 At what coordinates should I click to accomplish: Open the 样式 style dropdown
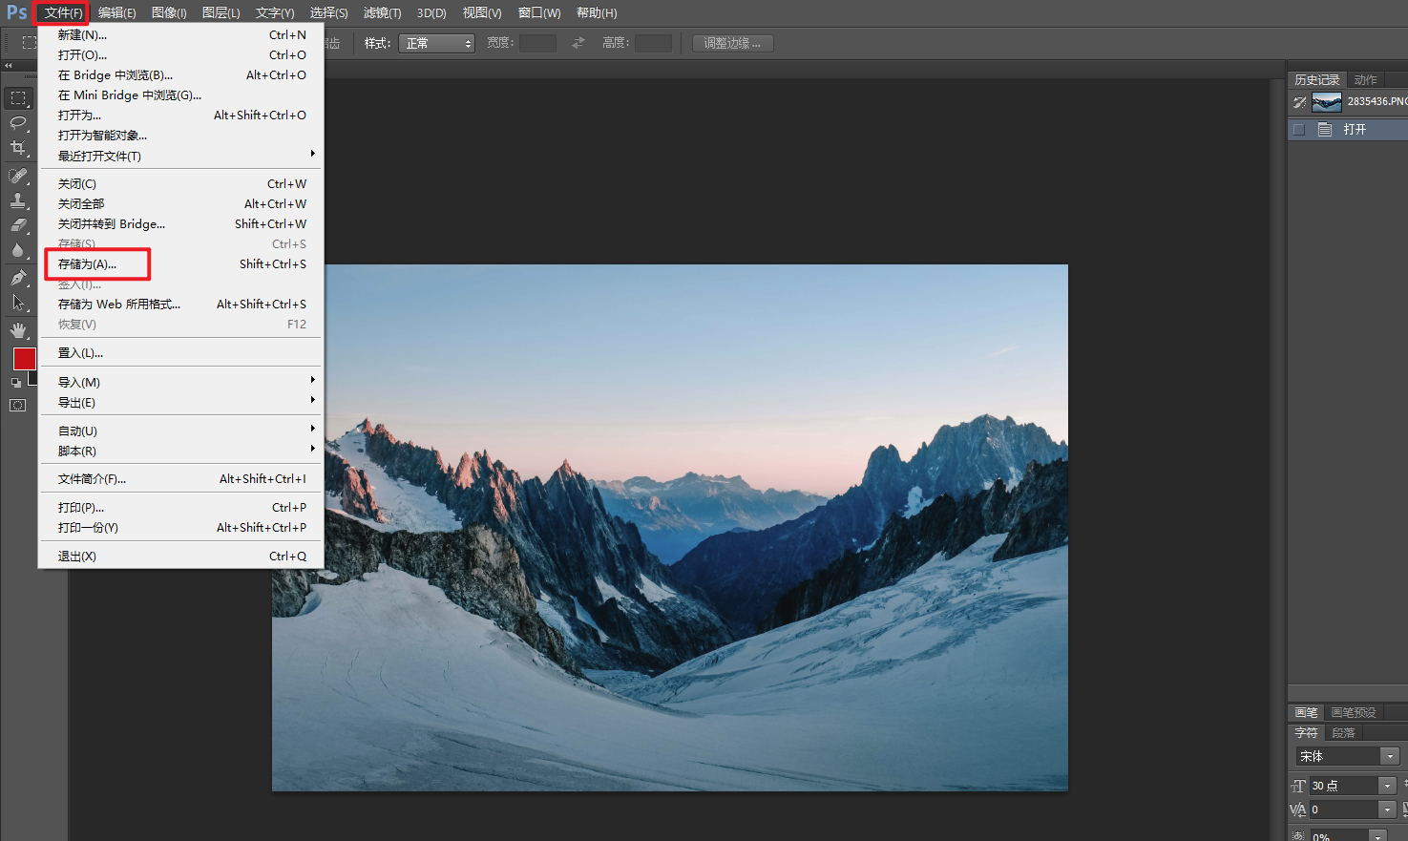pyautogui.click(x=436, y=44)
